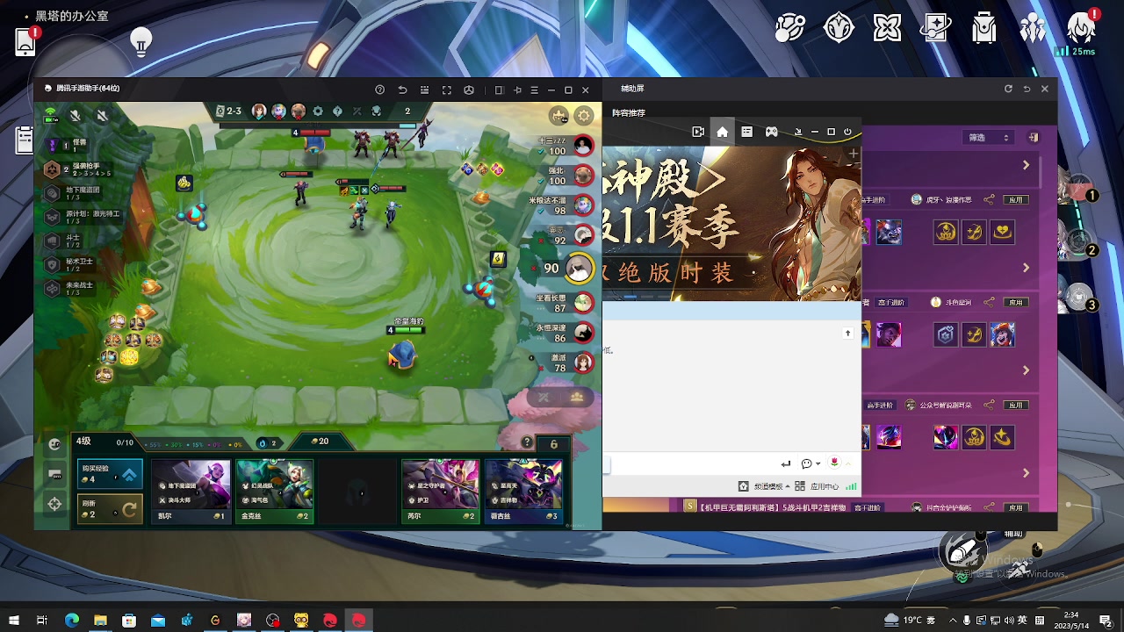
Task: Open the game settings gear icon
Action: [584, 116]
